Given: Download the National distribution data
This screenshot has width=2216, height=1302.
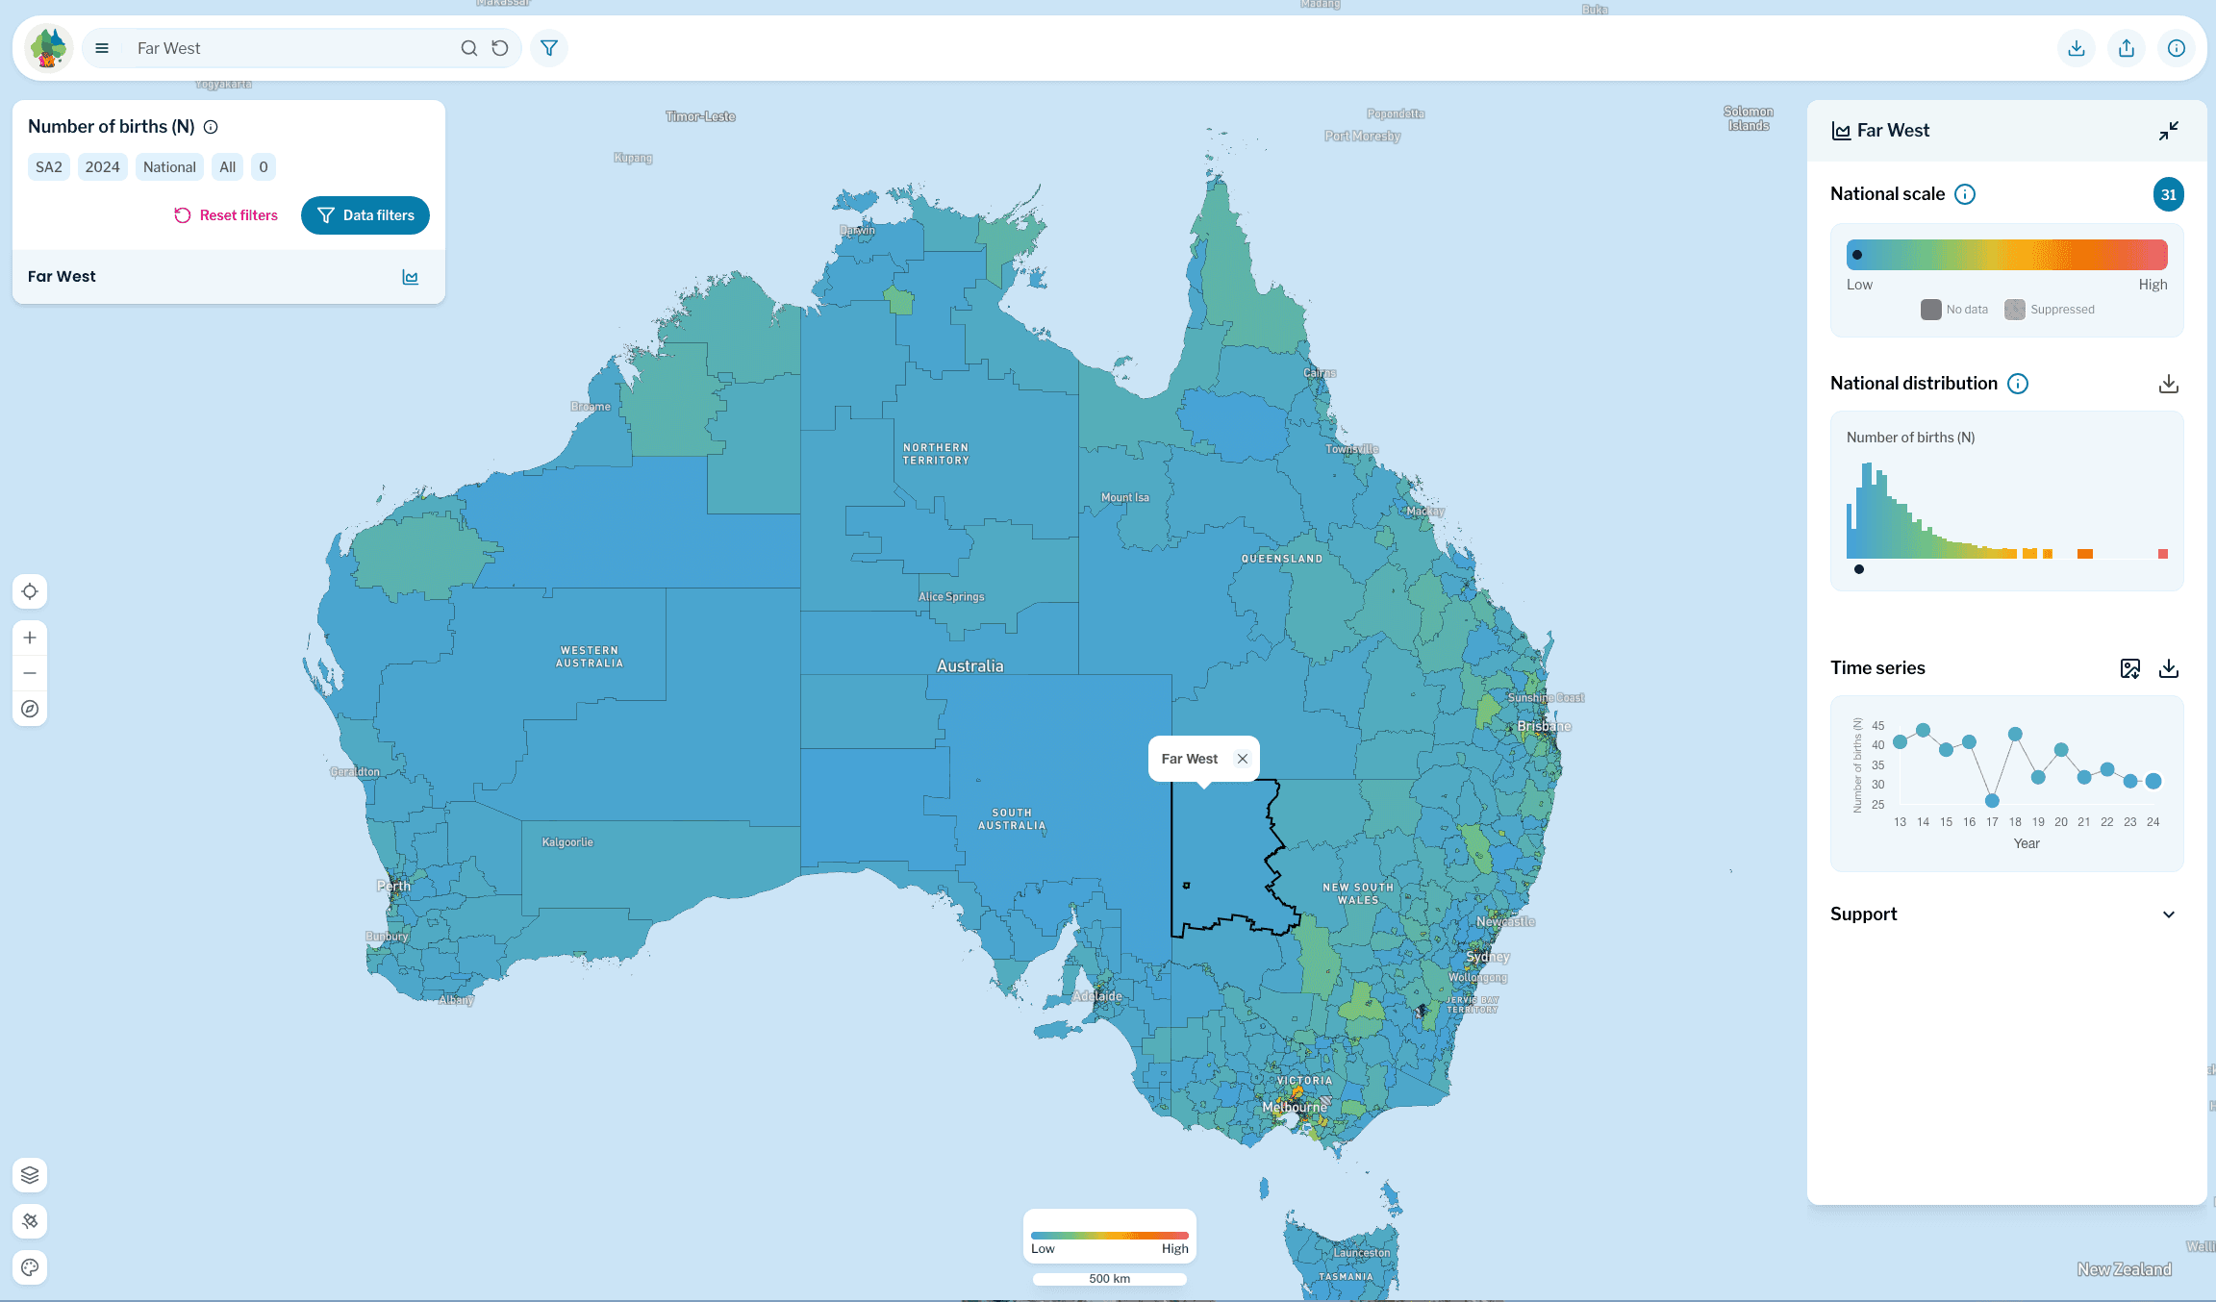Looking at the screenshot, I should pyautogui.click(x=2170, y=383).
